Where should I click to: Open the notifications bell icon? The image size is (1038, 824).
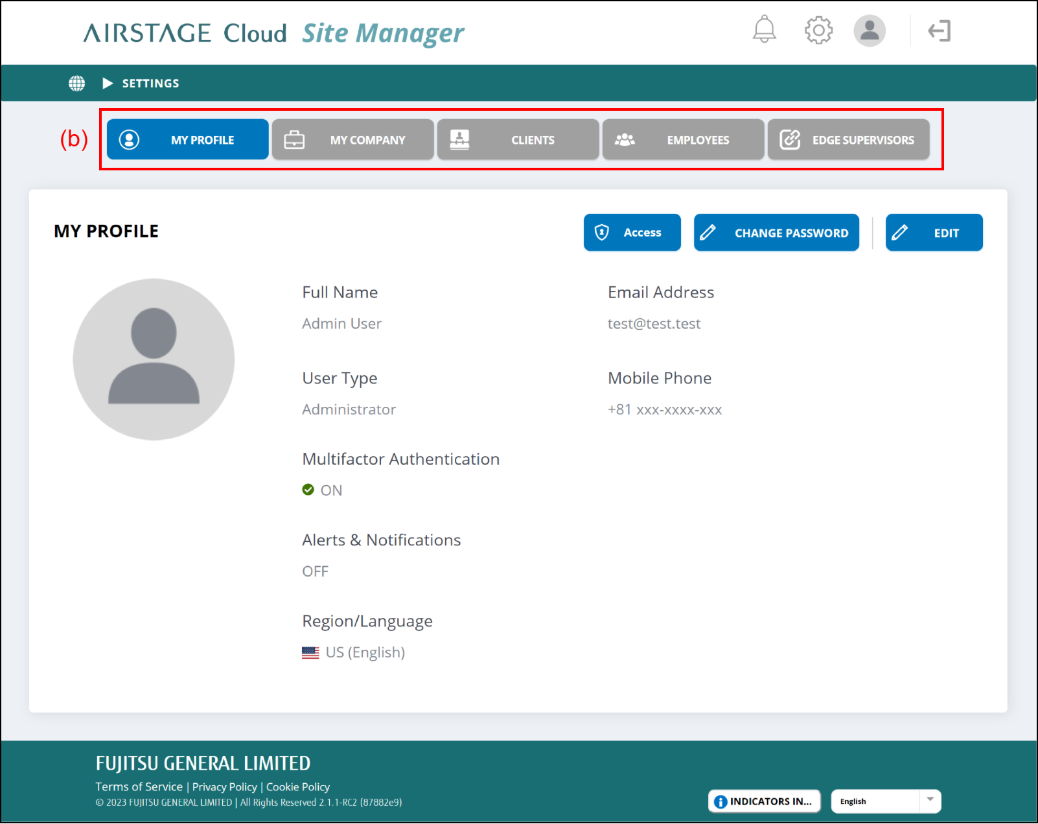(x=764, y=30)
